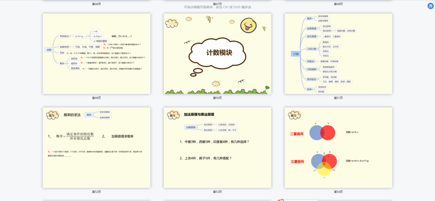The image size is (435, 201).
Task: Select the page 49 remainder mind-map thumbnail
Action: pos(97,54)
